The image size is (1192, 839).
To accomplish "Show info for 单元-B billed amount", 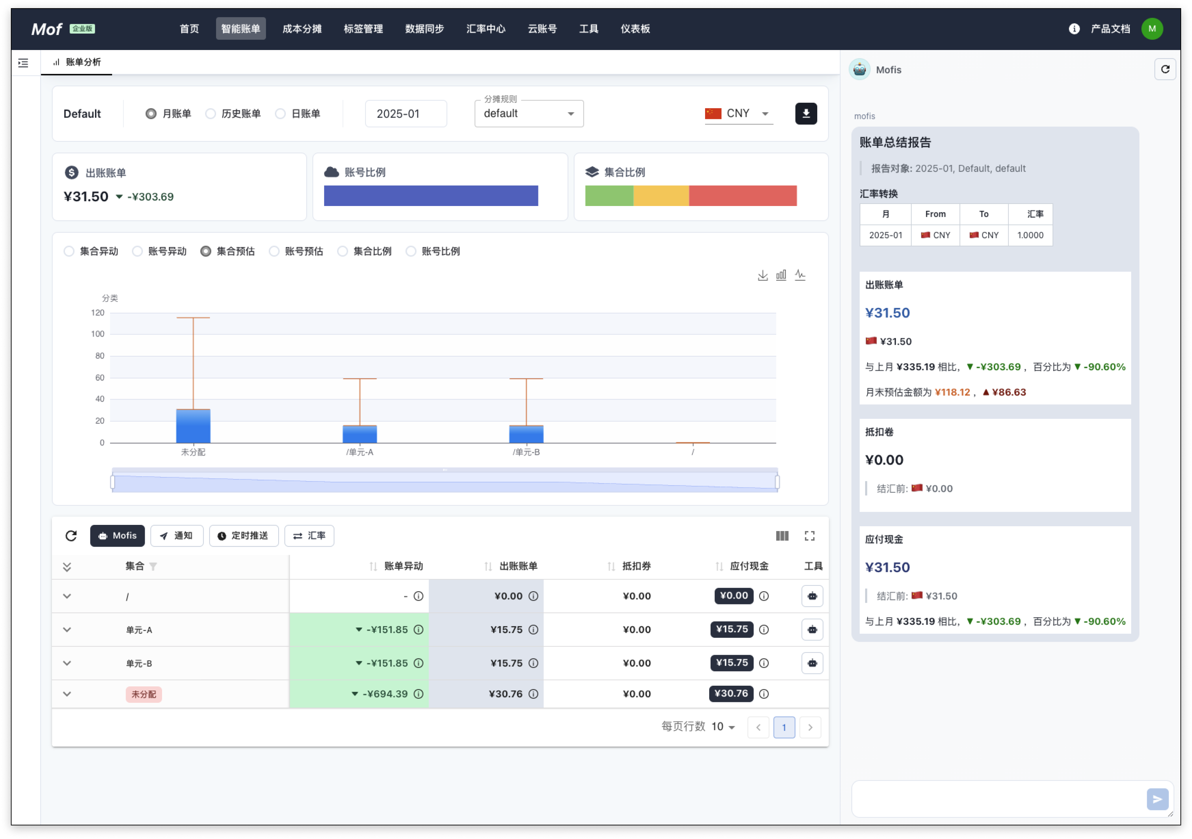I will [533, 663].
